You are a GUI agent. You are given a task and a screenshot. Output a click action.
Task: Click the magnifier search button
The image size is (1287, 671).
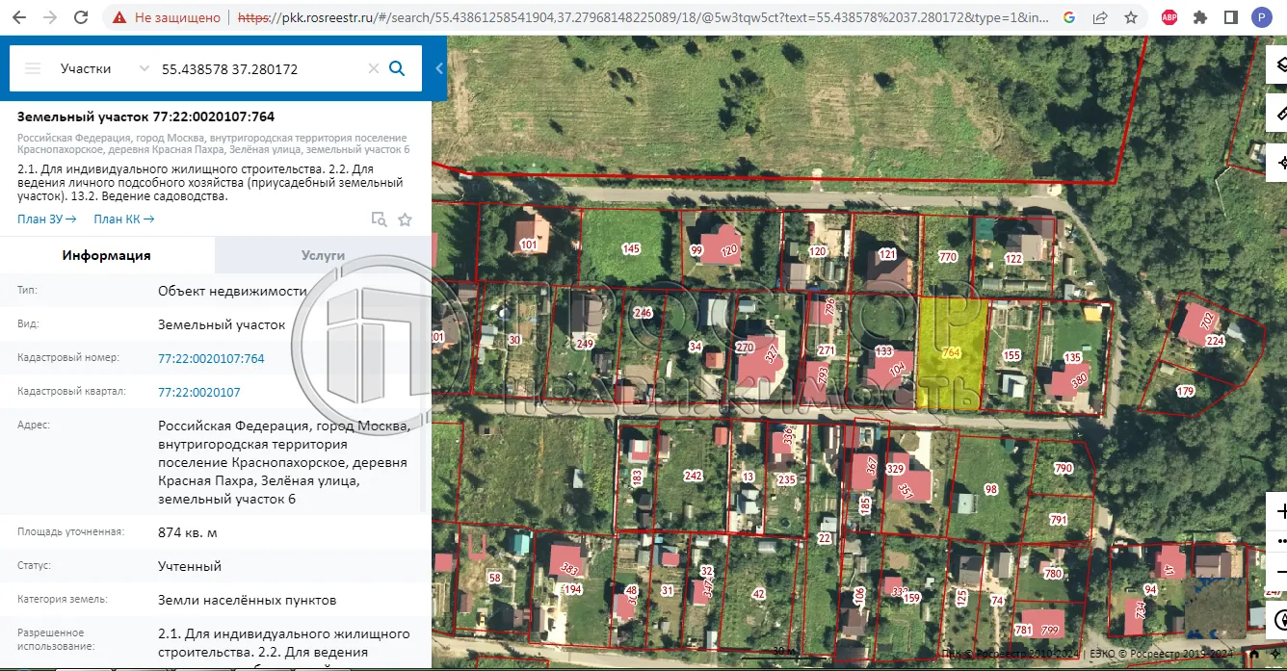point(397,68)
